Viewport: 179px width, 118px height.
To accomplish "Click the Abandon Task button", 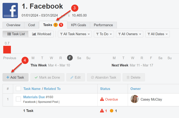I will coord(104,77).
